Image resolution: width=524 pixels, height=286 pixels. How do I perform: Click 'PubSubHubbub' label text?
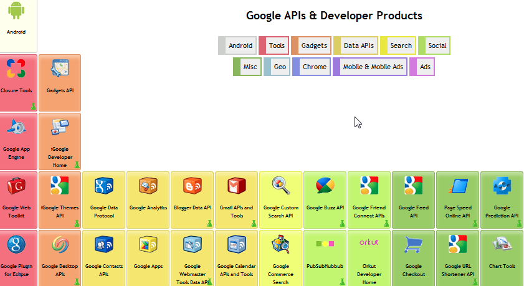pos(325,266)
